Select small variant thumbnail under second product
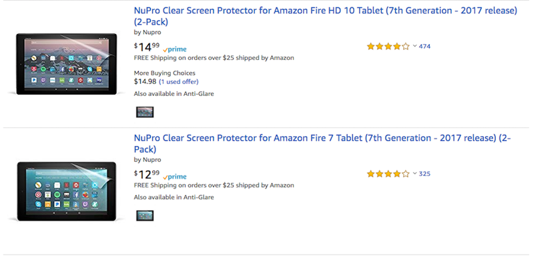The width and height of the screenshot is (534, 256). (145, 215)
